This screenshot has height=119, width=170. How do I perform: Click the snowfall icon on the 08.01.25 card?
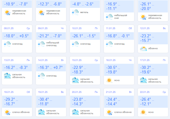(7, 44)
